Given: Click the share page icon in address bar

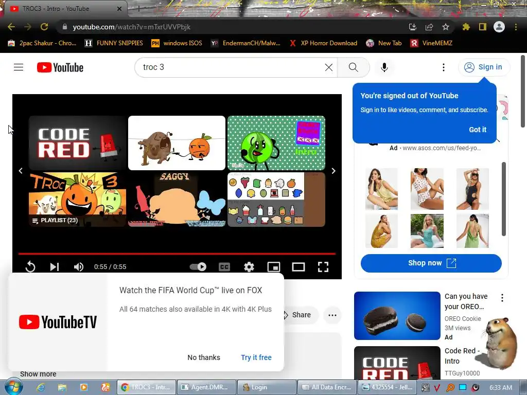Looking at the screenshot, I should pyautogui.click(x=429, y=27).
